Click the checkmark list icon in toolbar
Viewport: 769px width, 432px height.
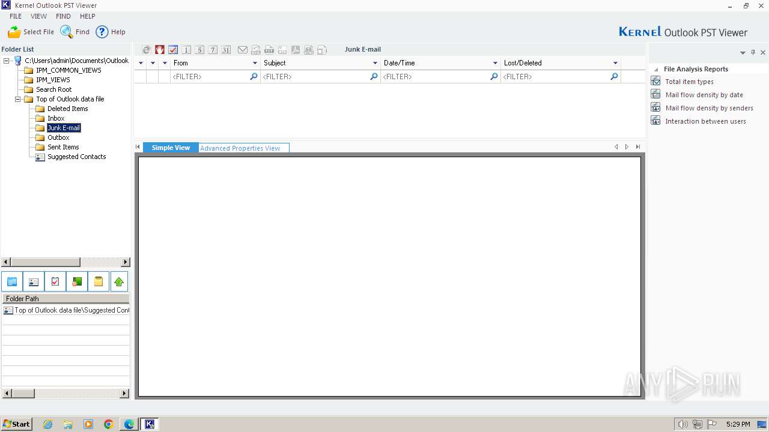tap(173, 50)
